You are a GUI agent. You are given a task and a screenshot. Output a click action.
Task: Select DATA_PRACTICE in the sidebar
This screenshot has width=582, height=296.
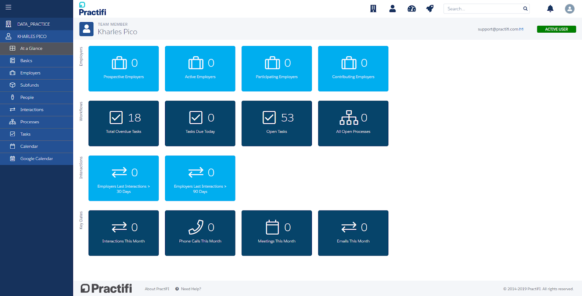36,24
